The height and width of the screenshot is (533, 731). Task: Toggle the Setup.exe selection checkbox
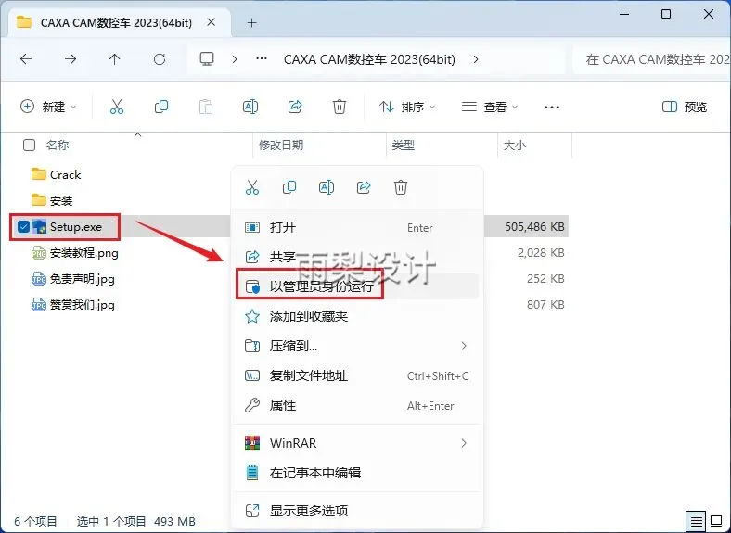(x=23, y=227)
